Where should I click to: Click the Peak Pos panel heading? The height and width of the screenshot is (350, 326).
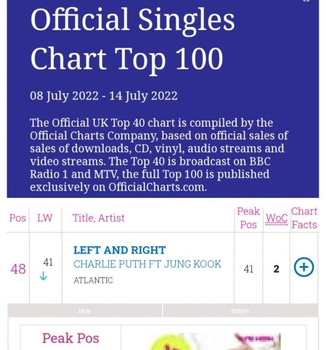point(71,338)
